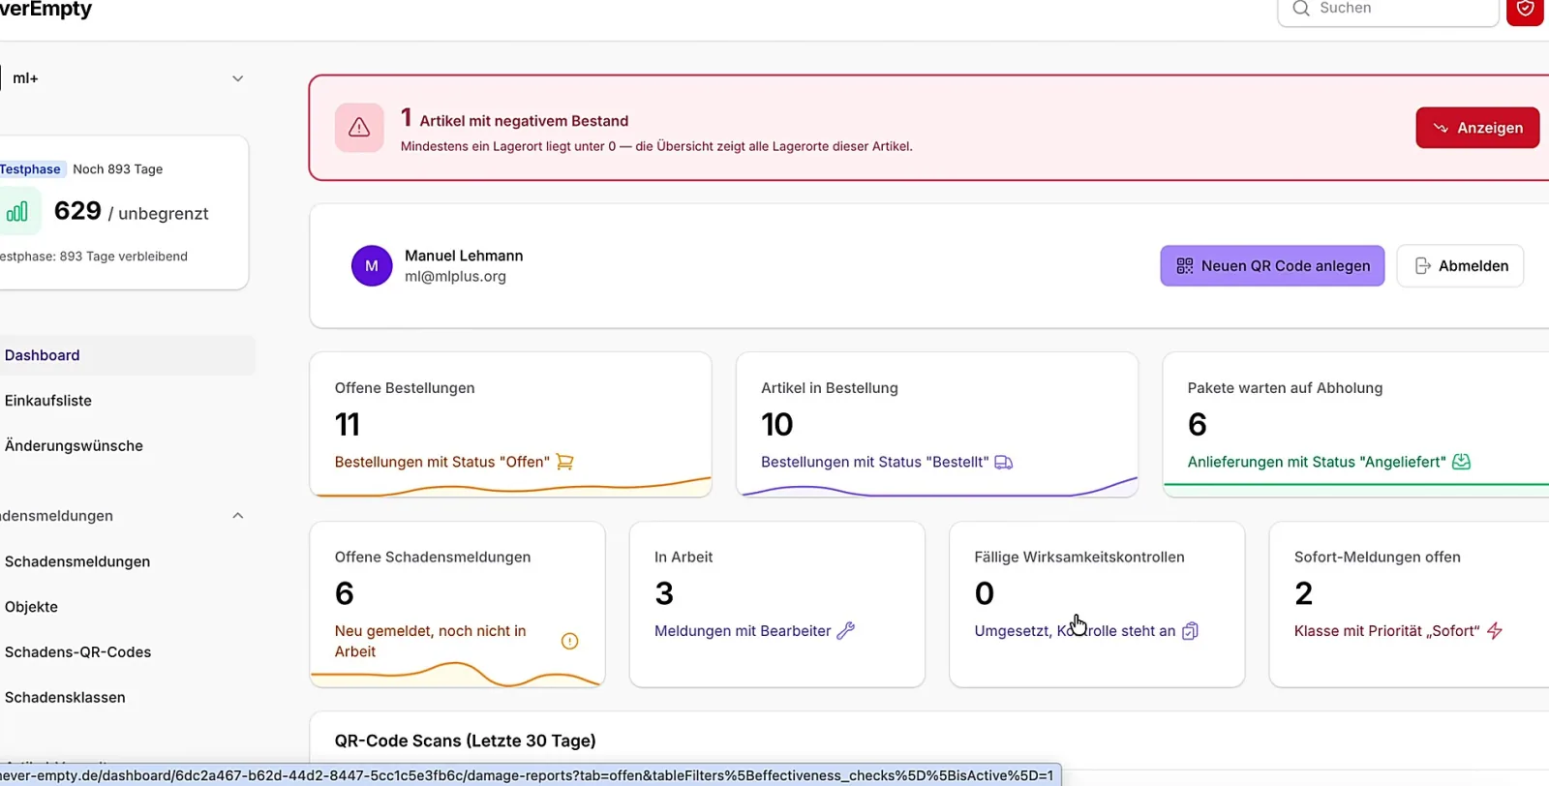Viewport: 1549px width, 786px height.
Task: Click the shopping cart icon under Offene Bestellungen
Action: [x=565, y=463]
